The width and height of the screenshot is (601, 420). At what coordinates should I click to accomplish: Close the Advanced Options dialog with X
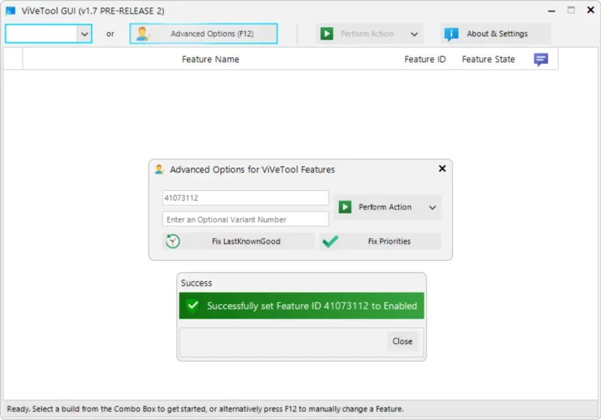coord(442,169)
